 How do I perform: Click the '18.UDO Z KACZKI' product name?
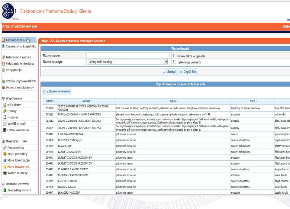click(66, 187)
